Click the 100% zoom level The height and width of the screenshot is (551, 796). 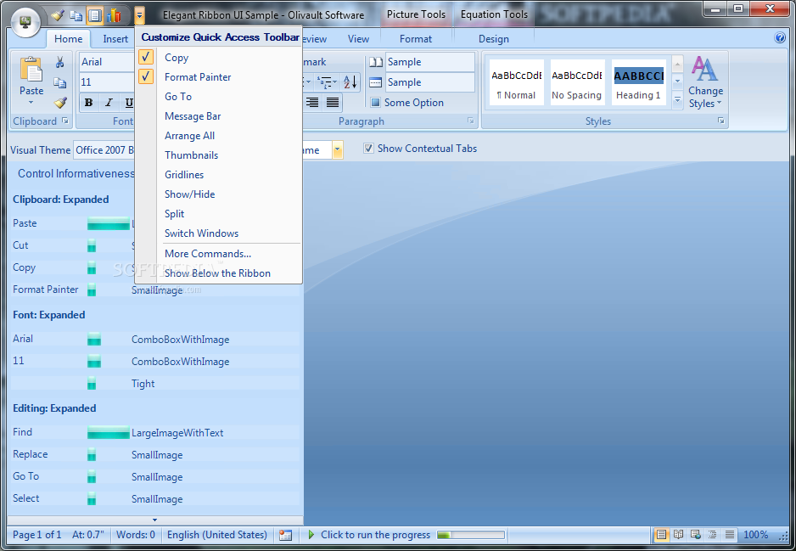click(755, 535)
